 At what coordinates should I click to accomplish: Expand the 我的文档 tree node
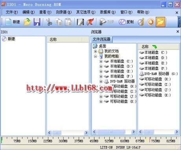click(96, 51)
